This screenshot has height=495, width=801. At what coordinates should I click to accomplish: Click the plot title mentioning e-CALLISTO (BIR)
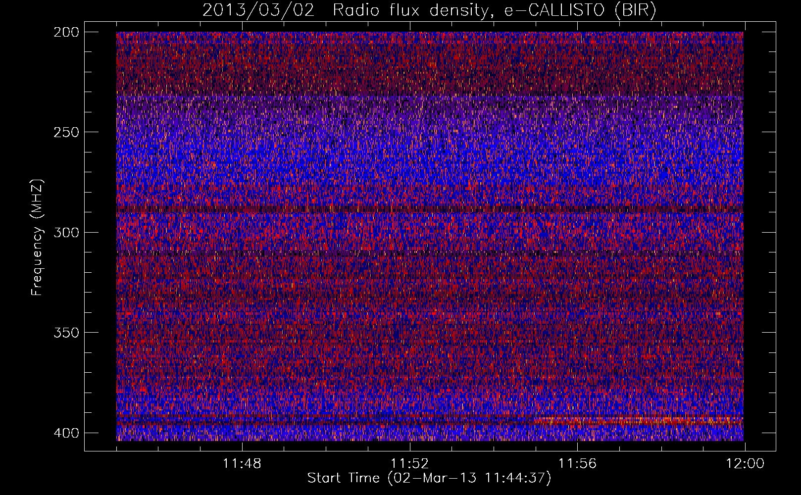[x=429, y=10]
